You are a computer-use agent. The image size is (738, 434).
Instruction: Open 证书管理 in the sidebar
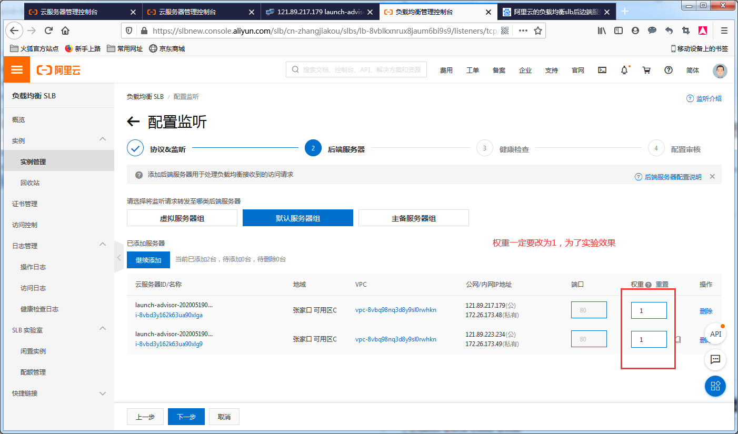pyautogui.click(x=25, y=204)
